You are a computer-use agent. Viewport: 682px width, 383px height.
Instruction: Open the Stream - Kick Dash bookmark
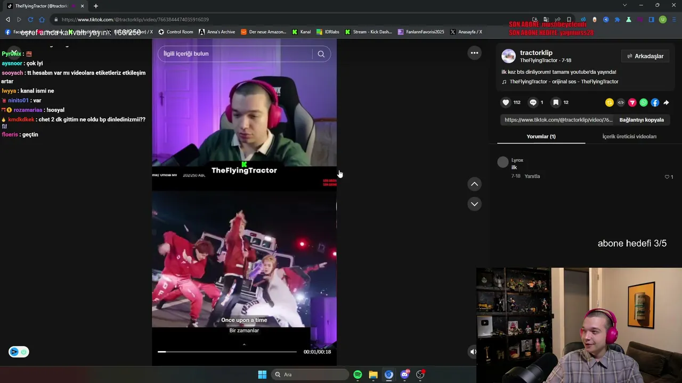[368, 32]
